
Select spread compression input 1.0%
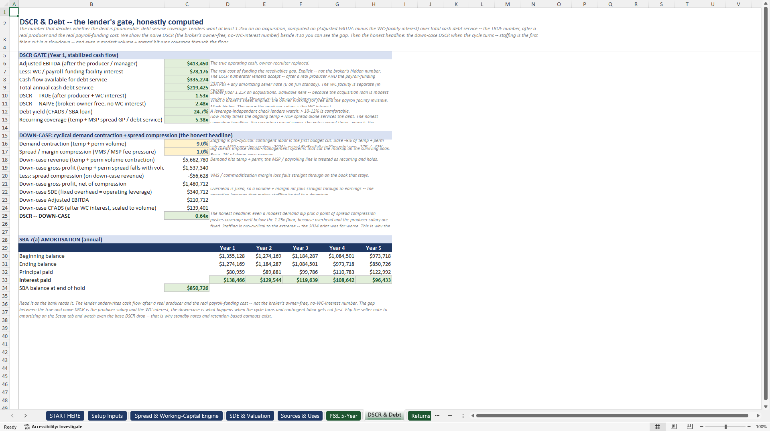(187, 152)
